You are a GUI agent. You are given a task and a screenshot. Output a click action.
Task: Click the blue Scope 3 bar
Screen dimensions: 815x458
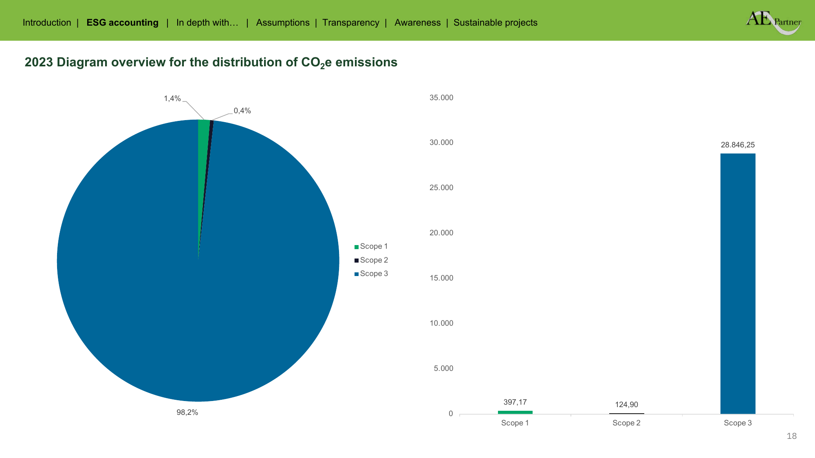click(x=738, y=284)
